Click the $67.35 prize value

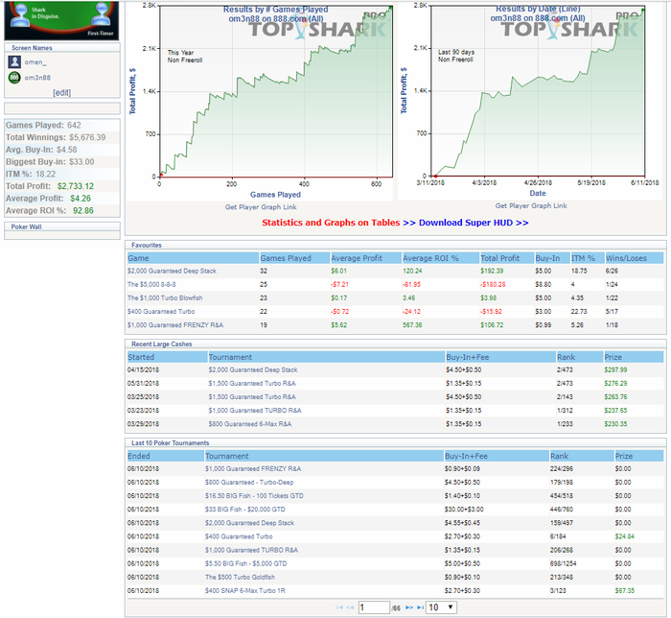point(624,590)
